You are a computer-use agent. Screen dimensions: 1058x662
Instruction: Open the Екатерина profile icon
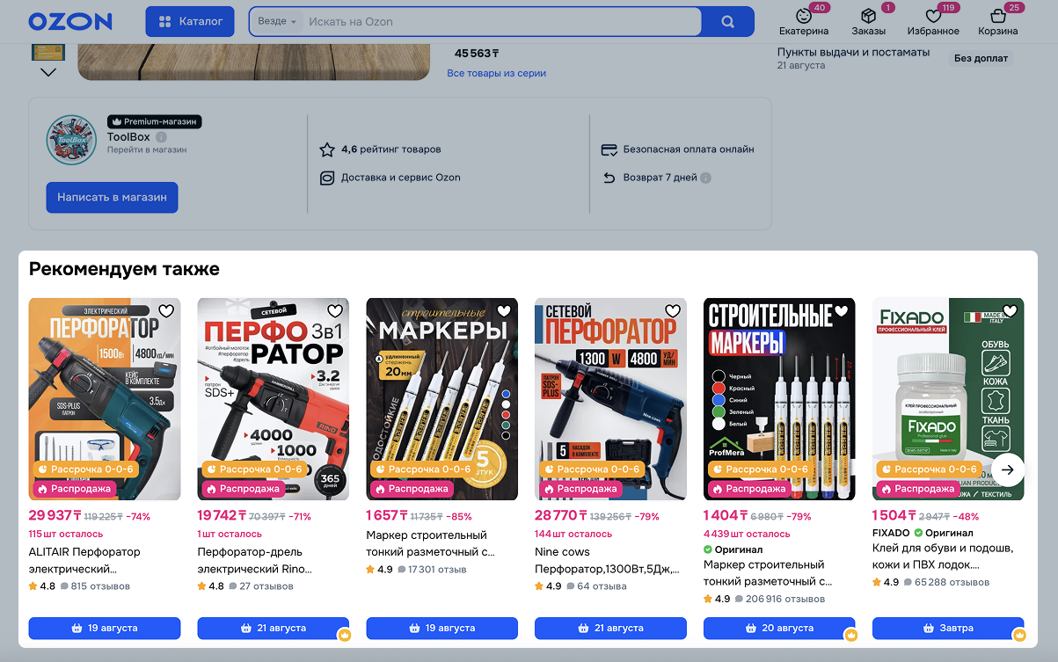tap(803, 16)
